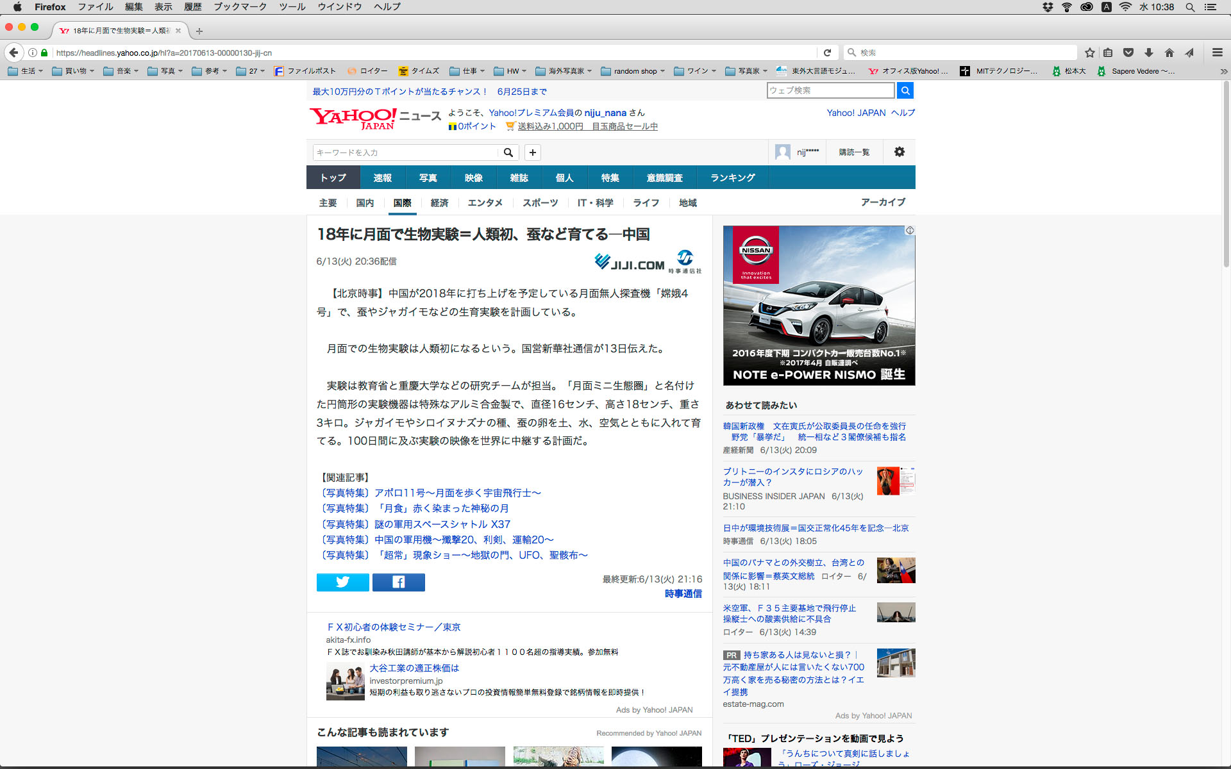1231x769 pixels.
Task: Open the Firefox hamburger menu
Action: coord(1217,53)
